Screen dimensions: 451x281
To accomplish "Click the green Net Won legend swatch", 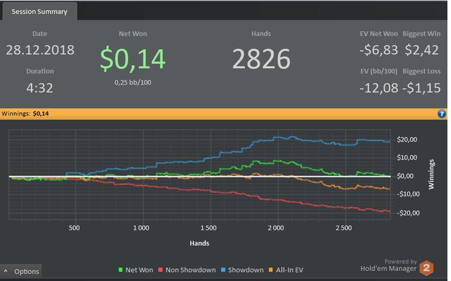I will tap(120, 270).
